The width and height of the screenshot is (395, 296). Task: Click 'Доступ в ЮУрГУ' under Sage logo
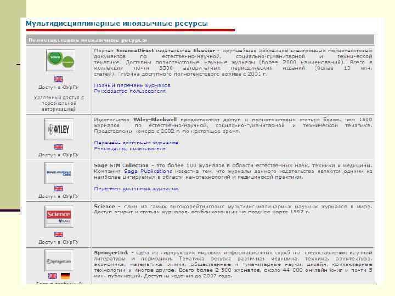59,196
